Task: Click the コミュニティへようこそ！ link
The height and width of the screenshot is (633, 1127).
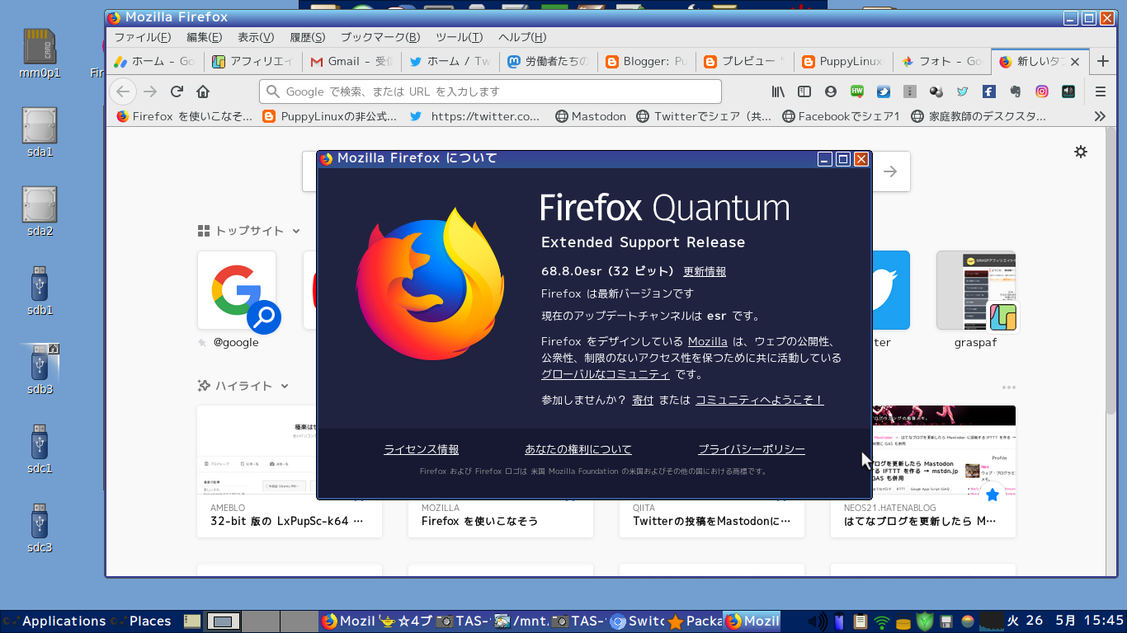Action: 760,400
